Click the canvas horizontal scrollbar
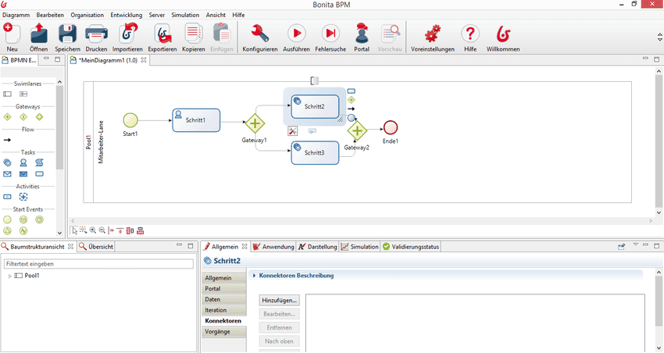This screenshot has width=664, height=353. pyautogui.click(x=361, y=220)
